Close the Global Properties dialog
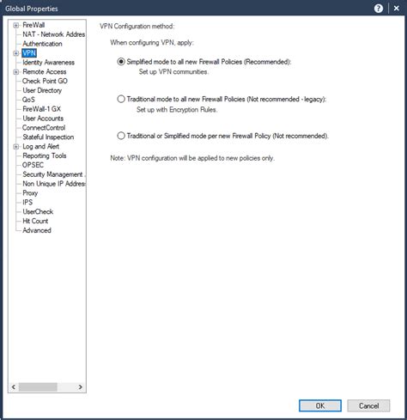This screenshot has width=407, height=420. [397, 9]
